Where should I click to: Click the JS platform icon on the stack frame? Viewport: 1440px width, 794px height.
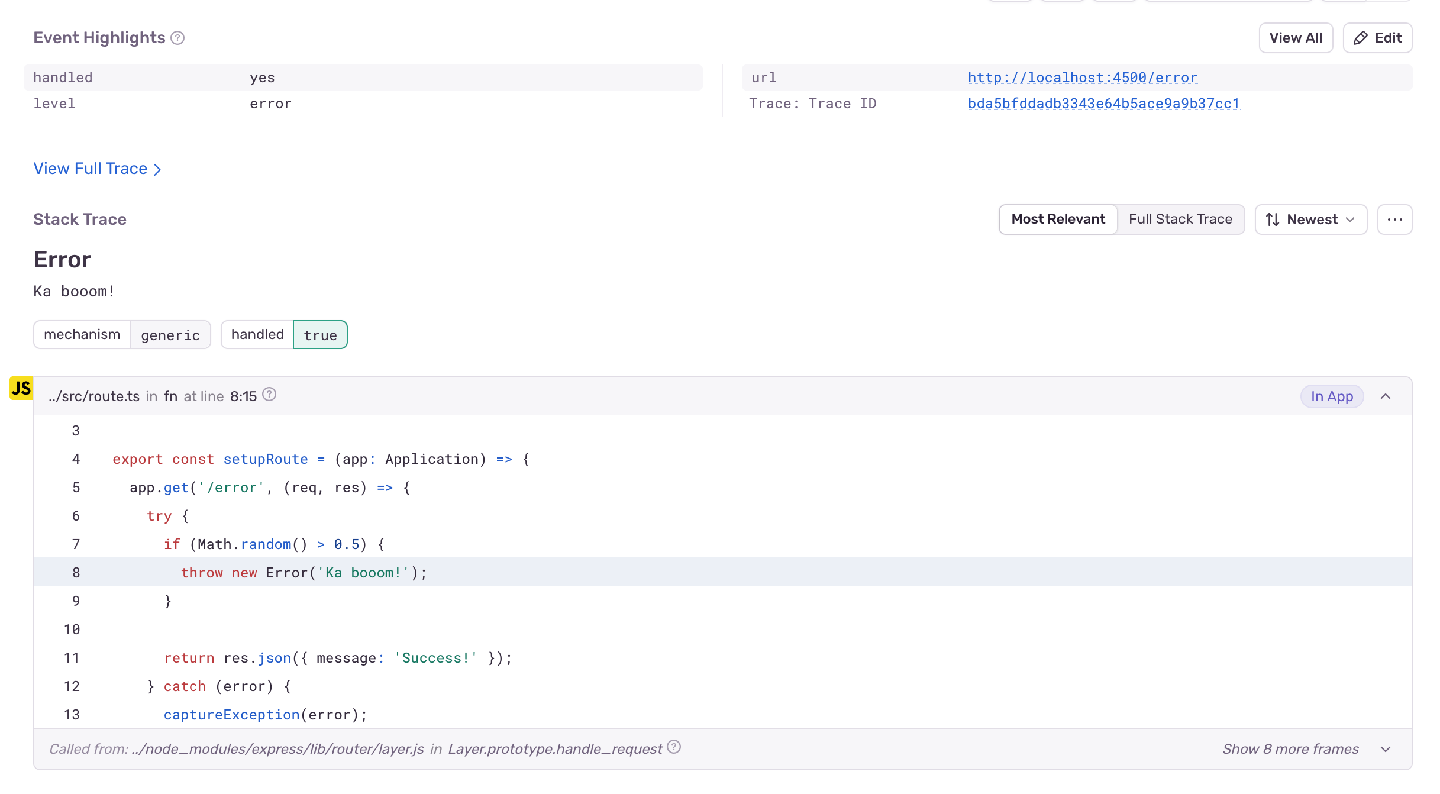click(21, 389)
